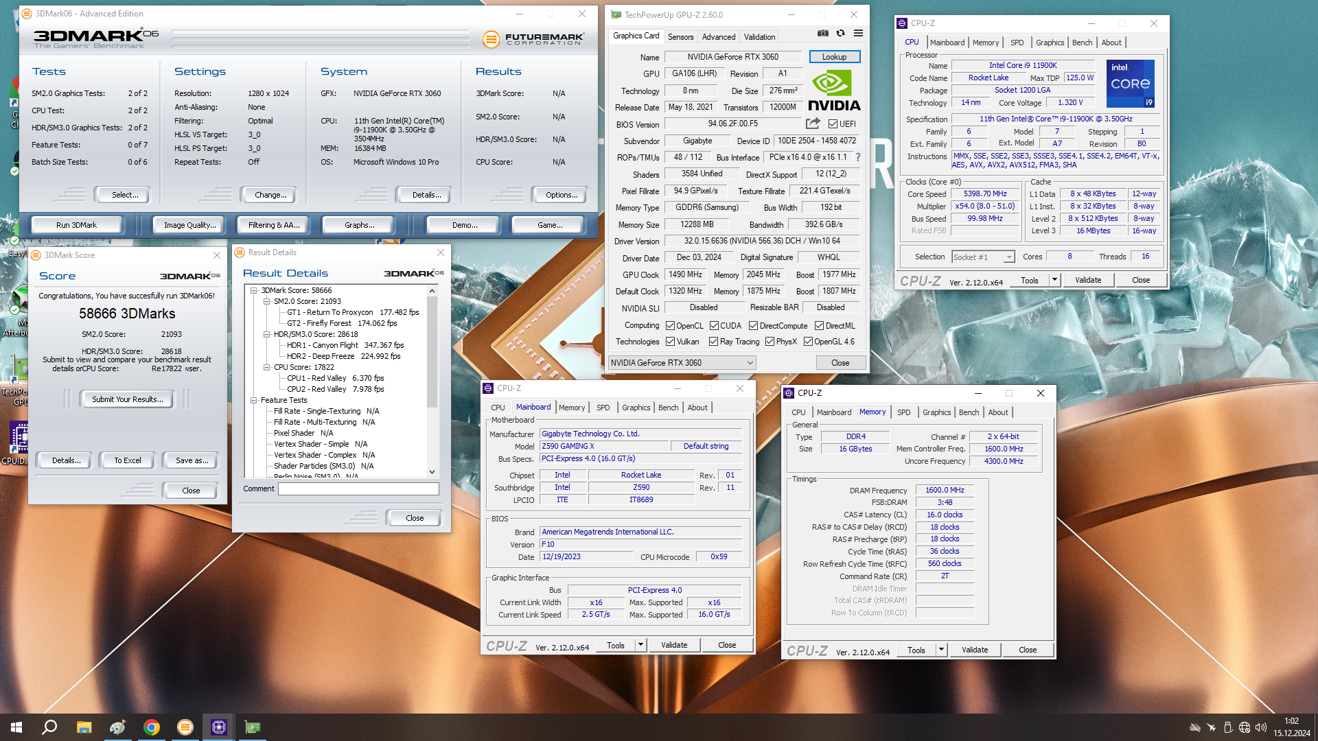Click the scroll-up arrow in Result Details

click(432, 291)
